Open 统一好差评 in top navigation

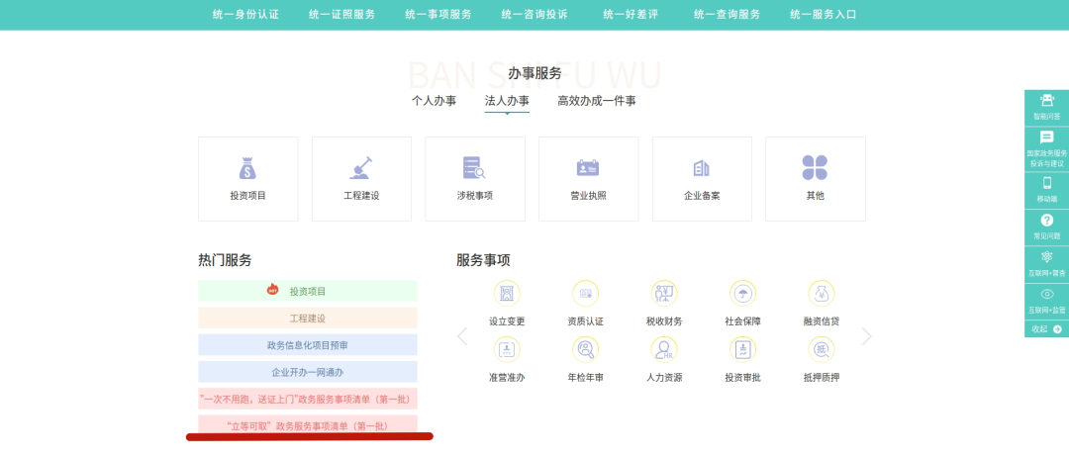631,14
